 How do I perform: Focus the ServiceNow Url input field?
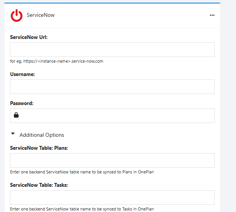coord(112,50)
